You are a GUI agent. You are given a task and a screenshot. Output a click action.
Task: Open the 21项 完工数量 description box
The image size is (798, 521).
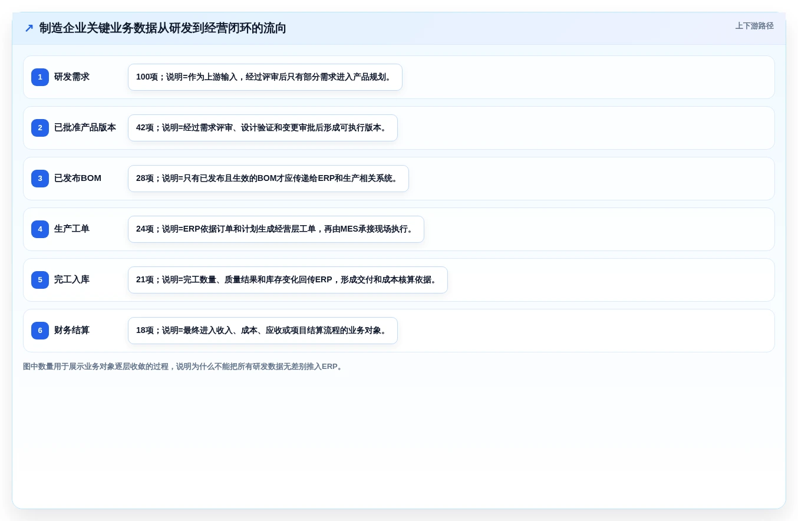[x=288, y=280]
